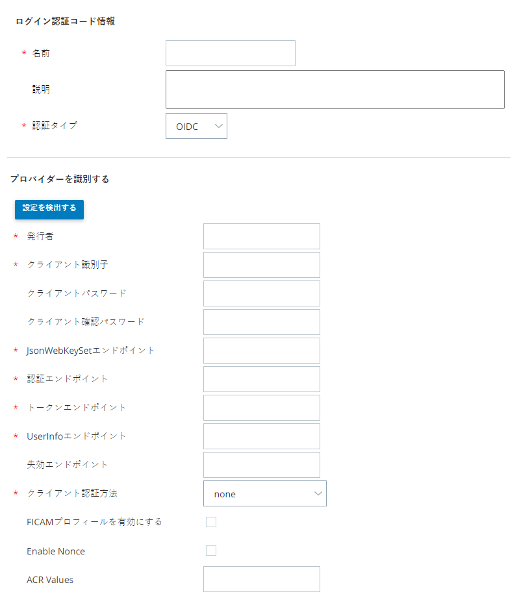This screenshot has height=609, width=519.
Task: Click the ACR Values input box
Action: pos(261,579)
